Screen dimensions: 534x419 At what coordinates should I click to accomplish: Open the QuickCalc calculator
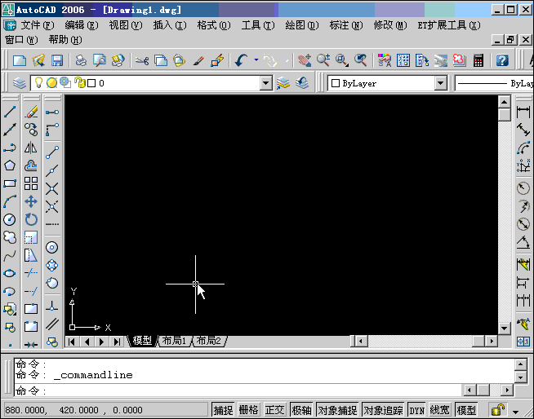tap(478, 60)
